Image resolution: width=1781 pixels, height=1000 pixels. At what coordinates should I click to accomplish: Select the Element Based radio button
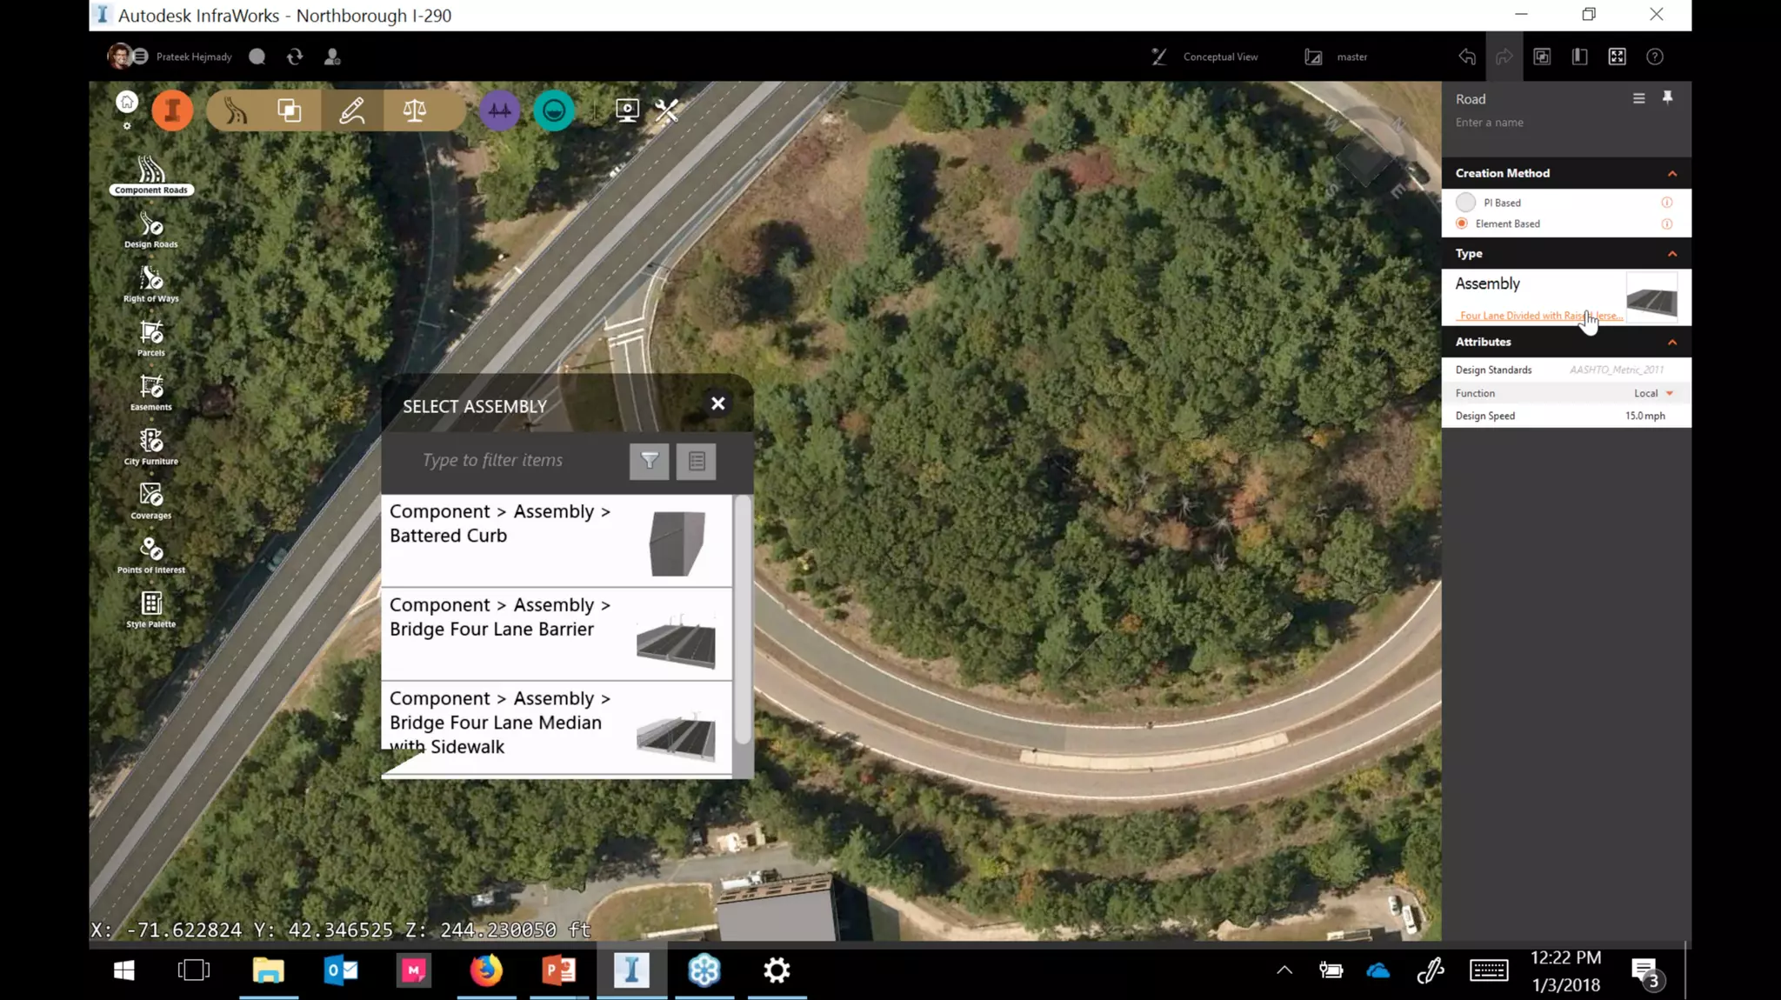click(x=1462, y=223)
